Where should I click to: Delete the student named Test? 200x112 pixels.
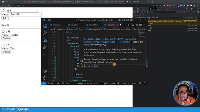click(x=6, y=52)
